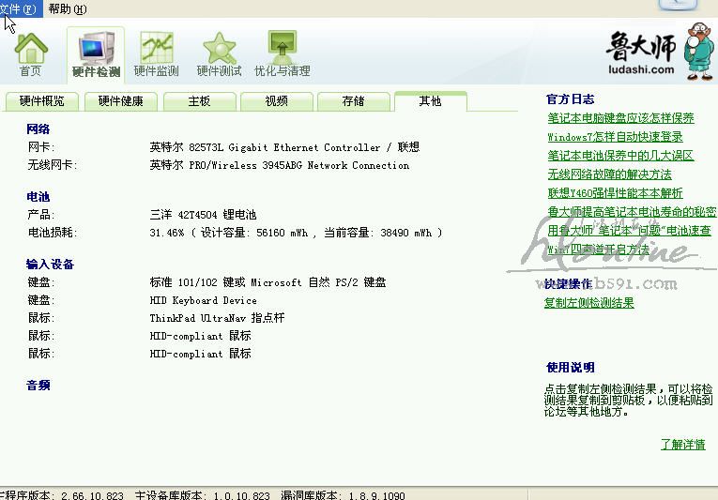This screenshot has width=718, height=500.
Task: Open link 鲁大师提高笔记本电池寿命的秘密
Action: [x=632, y=212]
